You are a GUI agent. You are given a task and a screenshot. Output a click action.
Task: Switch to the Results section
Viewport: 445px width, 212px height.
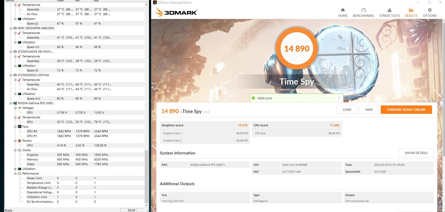click(411, 13)
